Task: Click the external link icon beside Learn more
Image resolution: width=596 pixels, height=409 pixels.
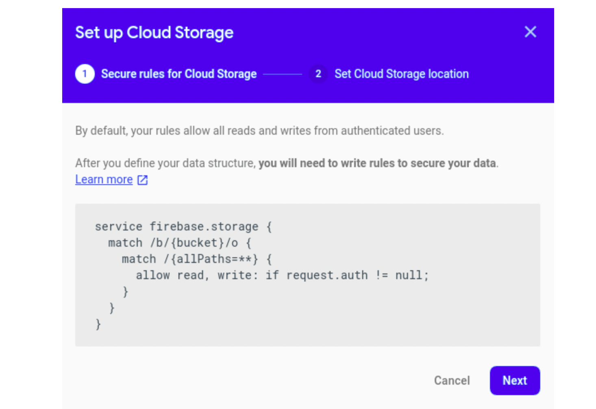Action: tap(143, 180)
